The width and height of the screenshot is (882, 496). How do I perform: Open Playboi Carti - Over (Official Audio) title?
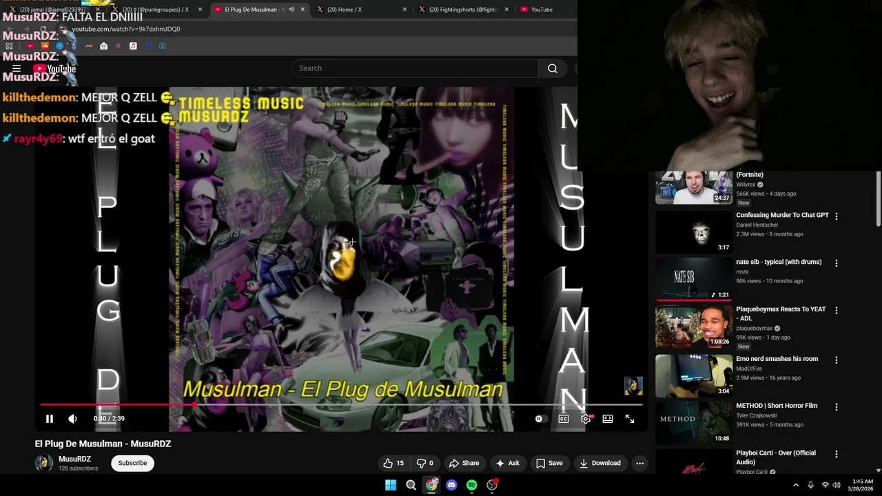click(776, 457)
